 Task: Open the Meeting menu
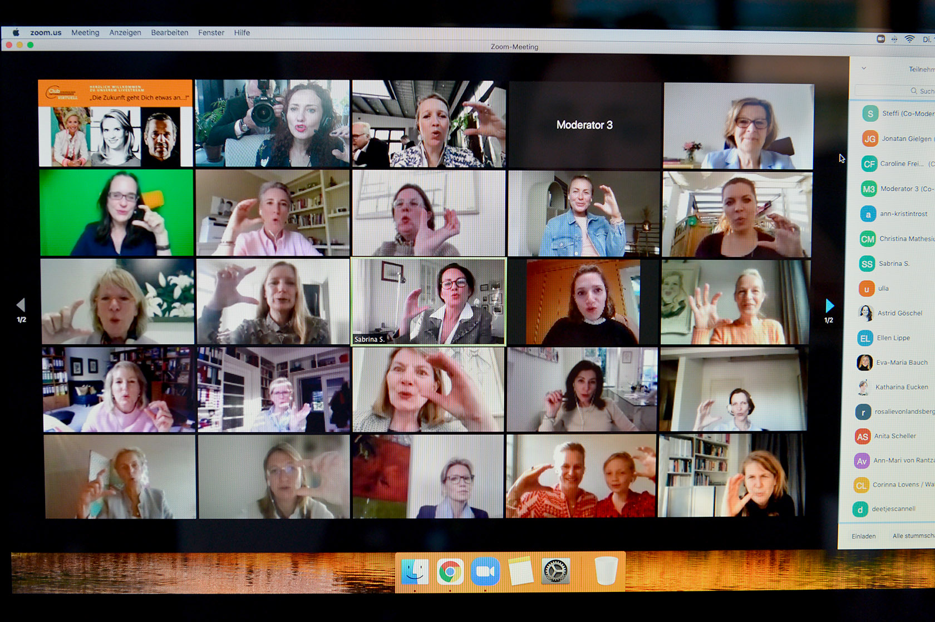pyautogui.click(x=85, y=33)
